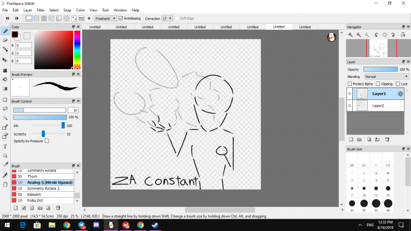Open the Window menu
This screenshot has width=411, height=231.
tap(120, 10)
